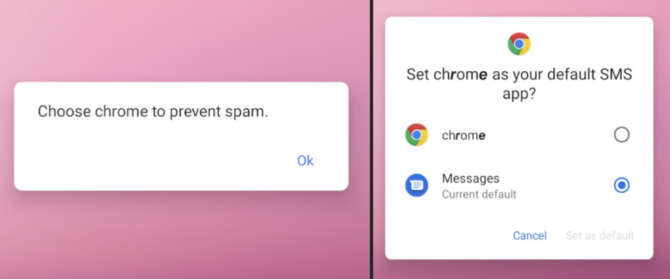
Task: Click empty area left of Cancel button
Action: [449, 236]
